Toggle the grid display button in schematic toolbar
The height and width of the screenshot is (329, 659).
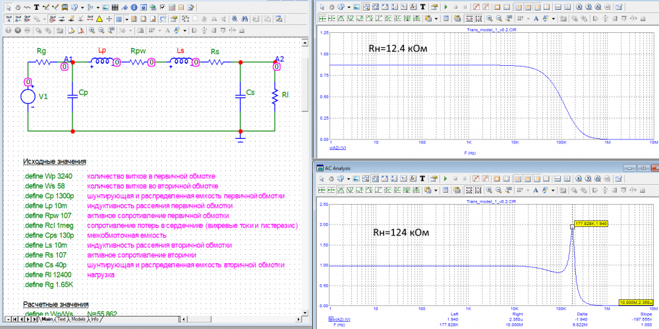click(119, 18)
